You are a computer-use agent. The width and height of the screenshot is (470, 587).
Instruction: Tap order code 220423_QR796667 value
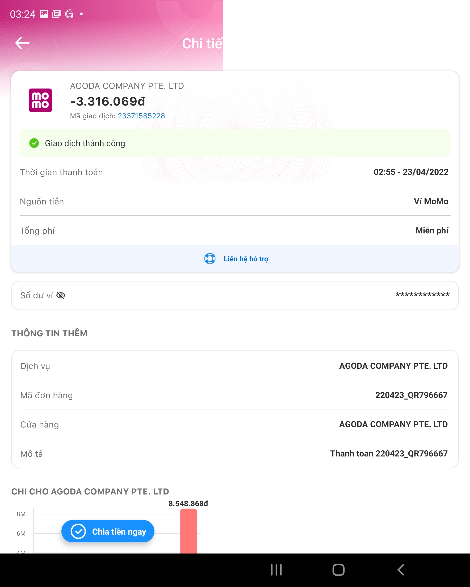coord(411,395)
